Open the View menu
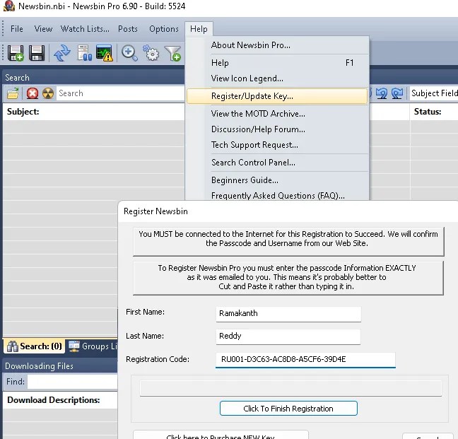 (43, 29)
